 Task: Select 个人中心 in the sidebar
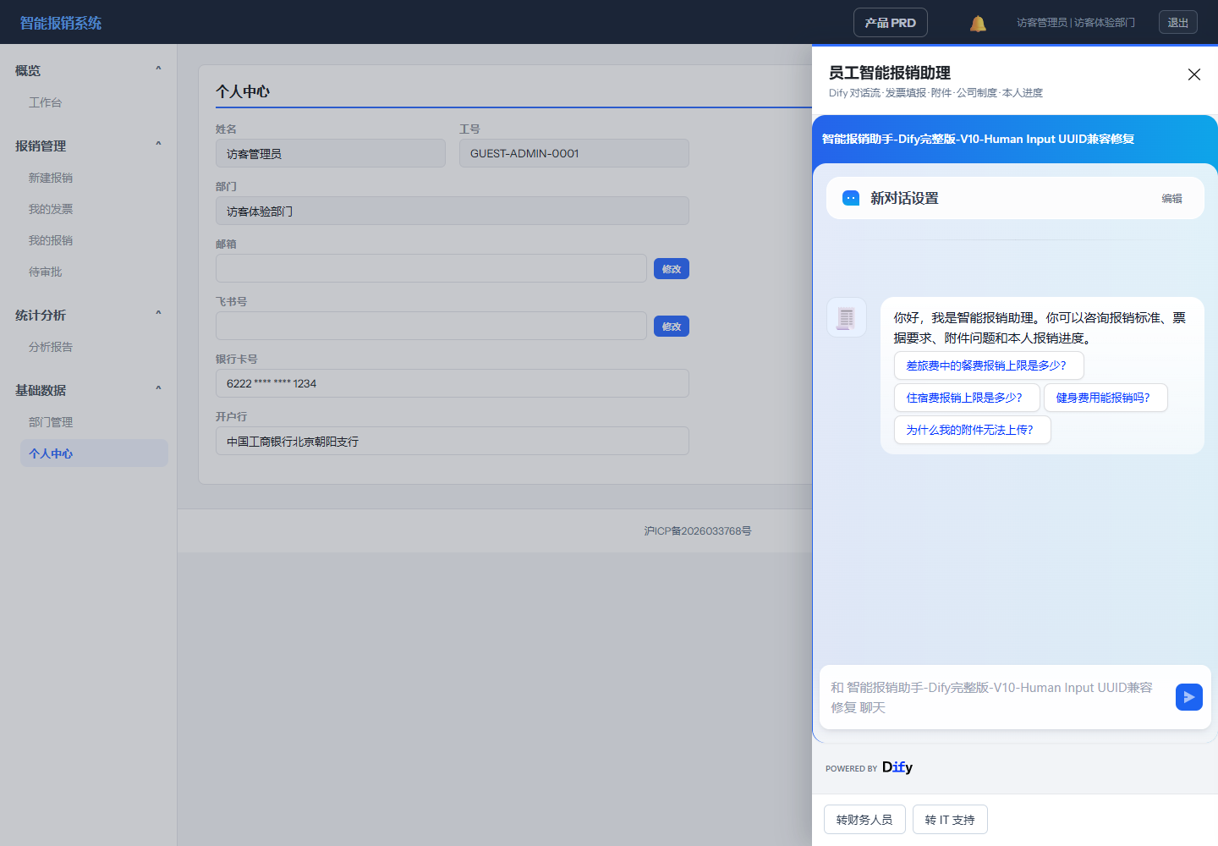94,453
